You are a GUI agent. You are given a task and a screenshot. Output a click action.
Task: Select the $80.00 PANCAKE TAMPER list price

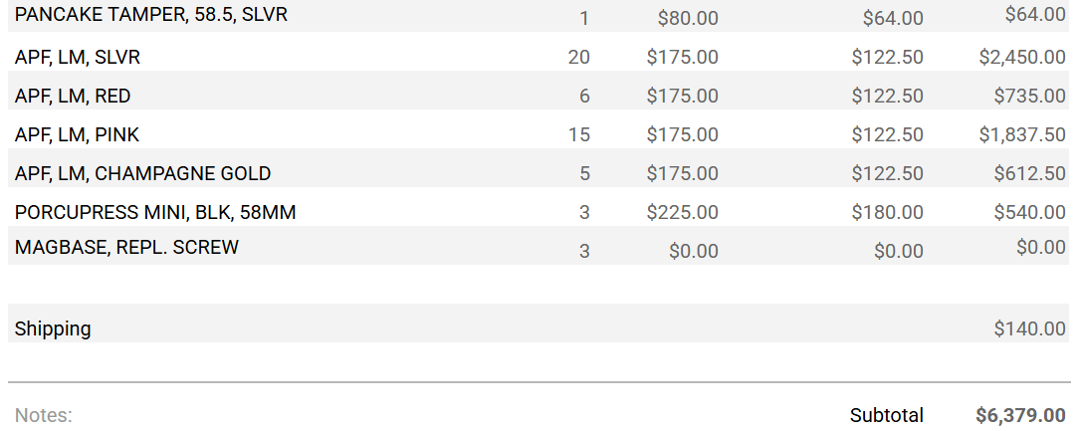coord(688,18)
